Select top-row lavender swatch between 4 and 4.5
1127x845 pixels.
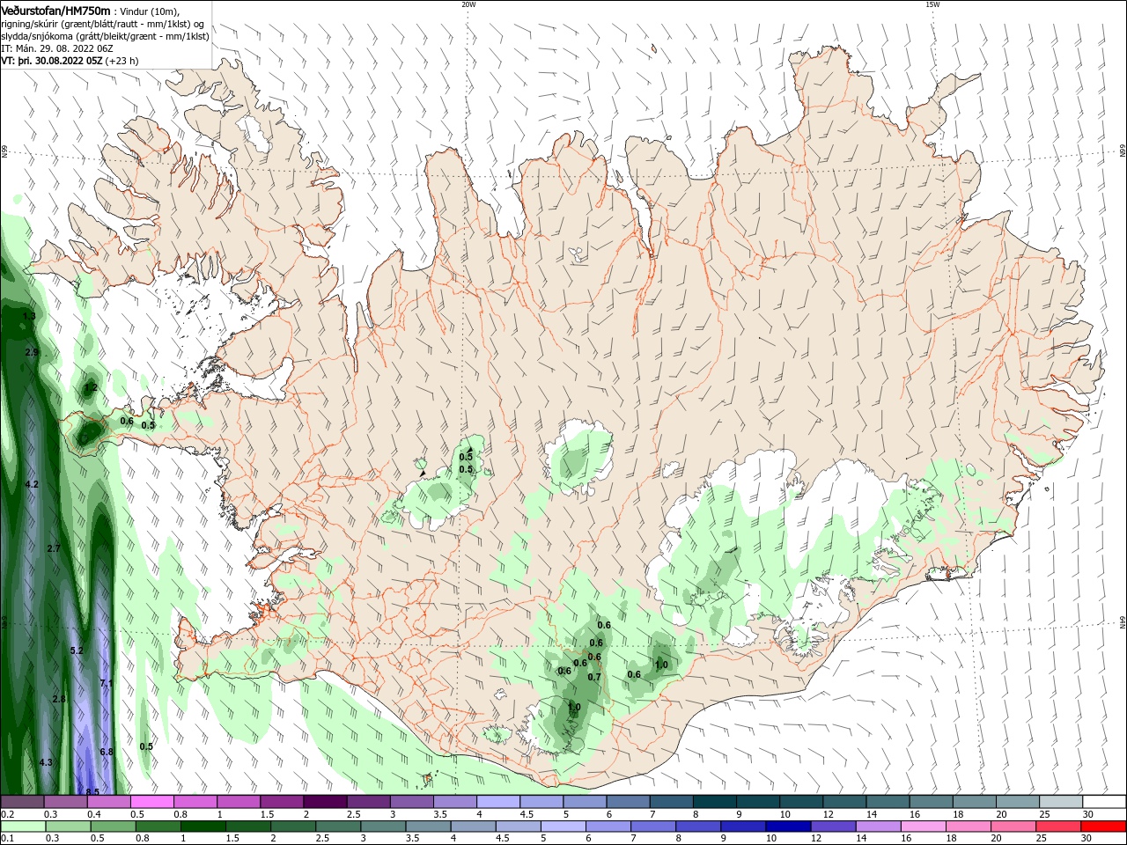tap(498, 802)
